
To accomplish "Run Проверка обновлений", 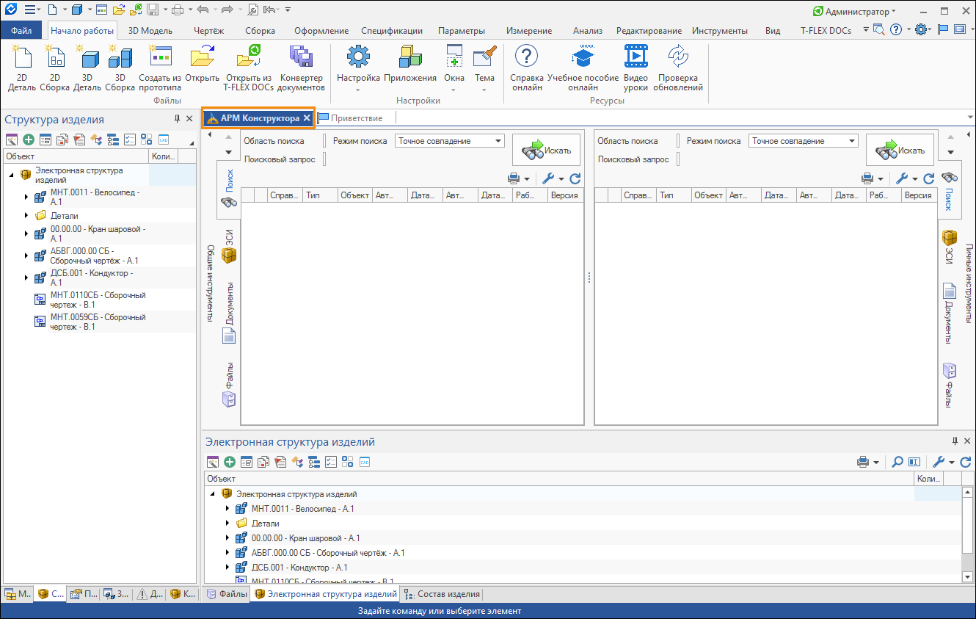I will (679, 68).
